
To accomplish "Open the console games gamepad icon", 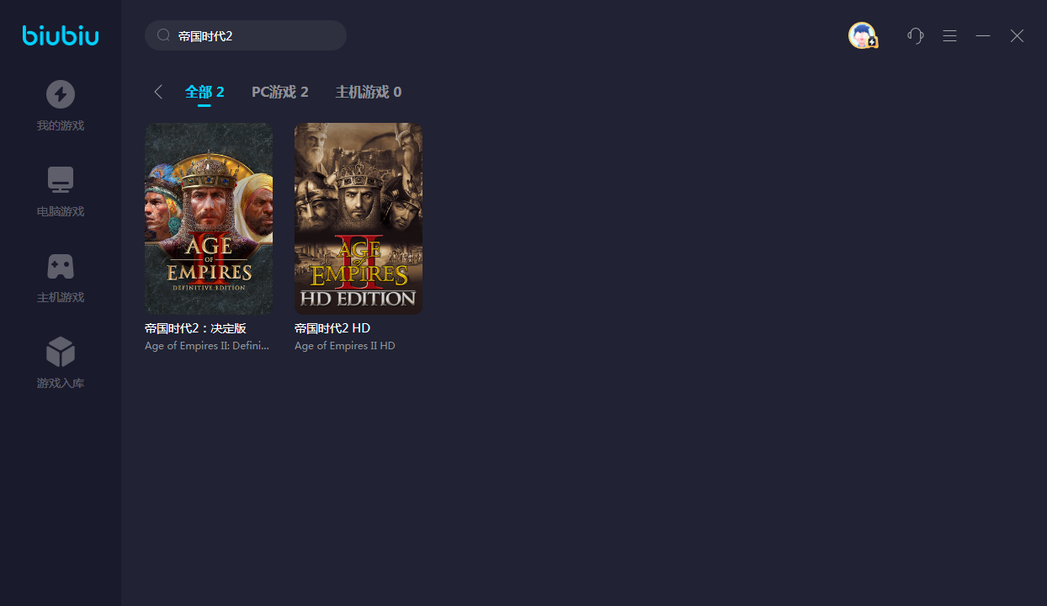I will (61, 266).
